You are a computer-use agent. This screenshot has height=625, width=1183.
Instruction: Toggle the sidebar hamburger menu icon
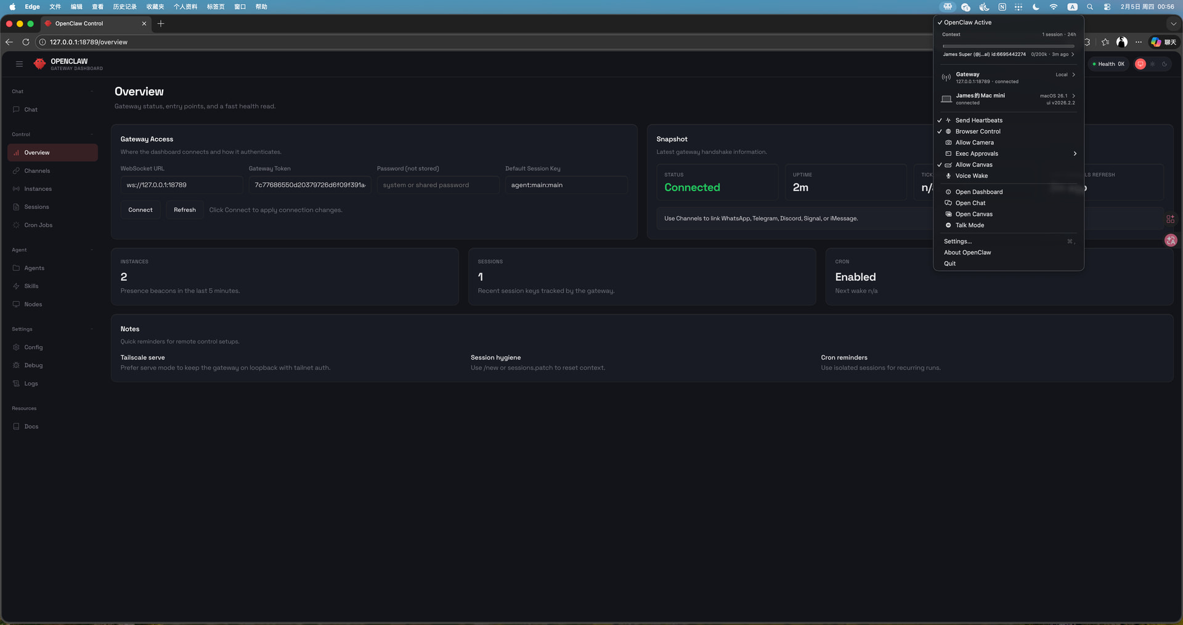19,64
